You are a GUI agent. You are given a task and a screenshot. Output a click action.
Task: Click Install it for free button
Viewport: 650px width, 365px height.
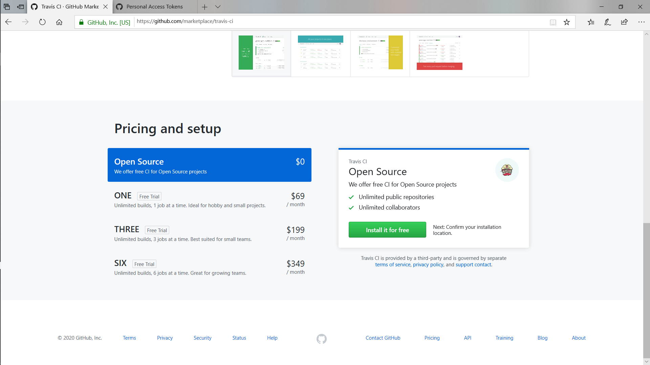pos(387,230)
